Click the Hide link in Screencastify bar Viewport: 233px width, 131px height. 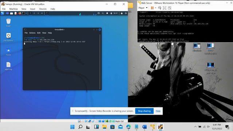coord(158,111)
